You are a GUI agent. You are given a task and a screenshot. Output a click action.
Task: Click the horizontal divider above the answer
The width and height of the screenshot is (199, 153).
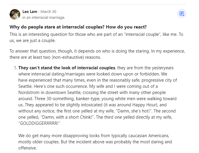pyautogui.click(x=98, y=4)
